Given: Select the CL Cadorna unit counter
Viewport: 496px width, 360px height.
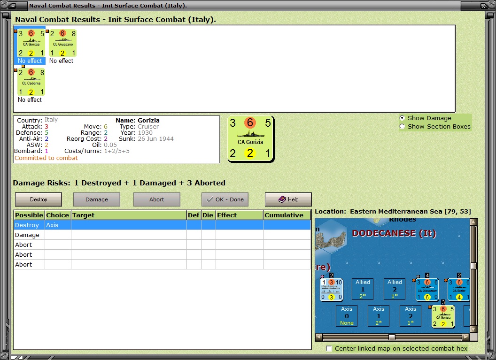Looking at the screenshot, I should tap(31, 82).
